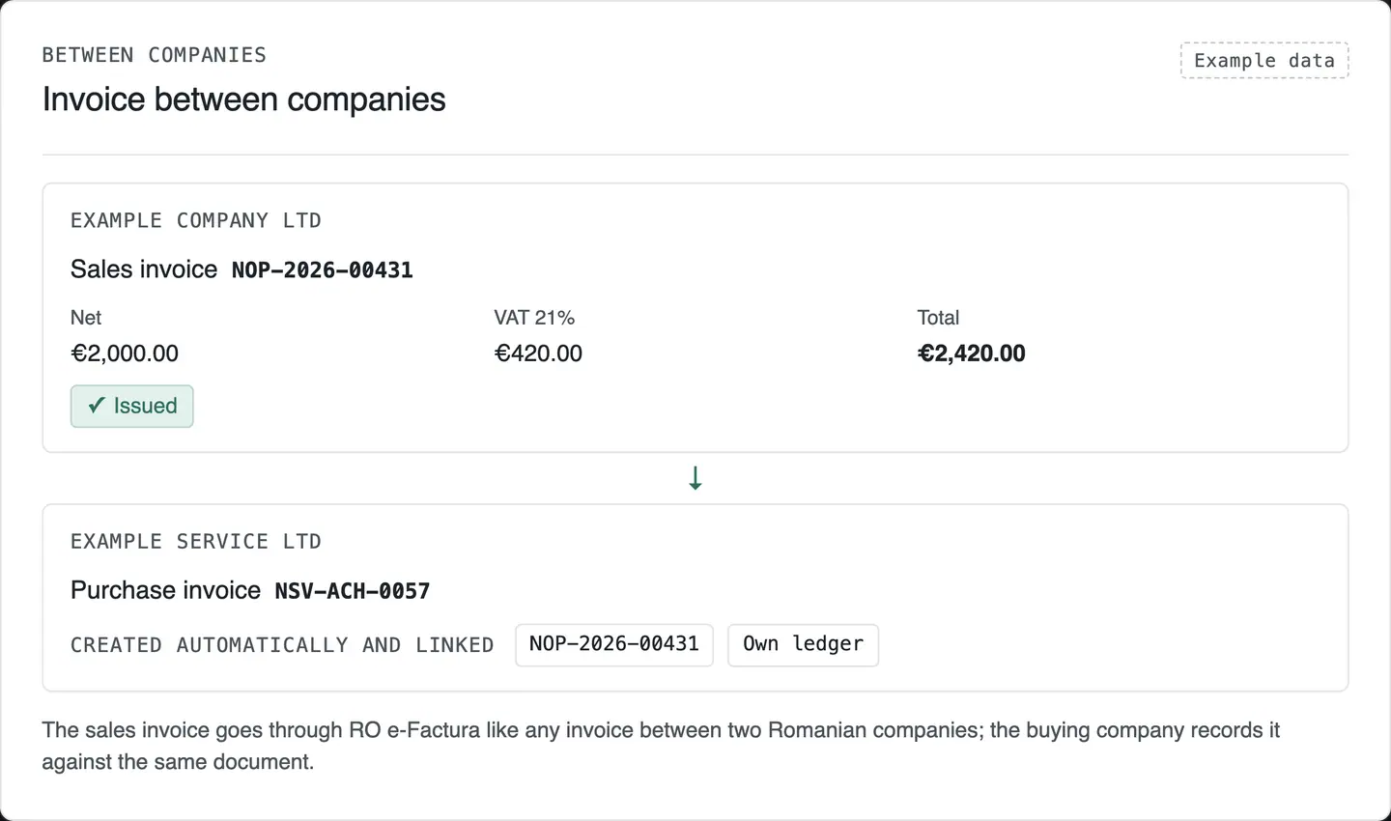
Task: Click the Net label
Action: (86, 318)
